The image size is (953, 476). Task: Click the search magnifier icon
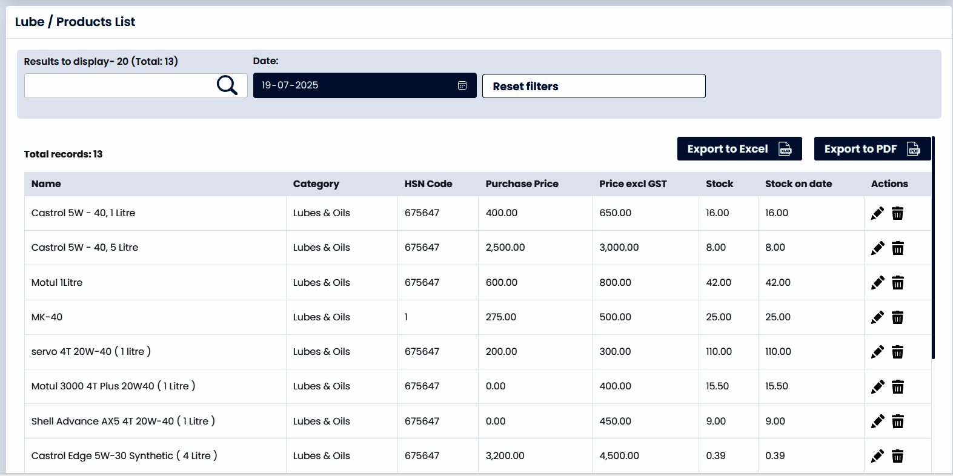(227, 85)
